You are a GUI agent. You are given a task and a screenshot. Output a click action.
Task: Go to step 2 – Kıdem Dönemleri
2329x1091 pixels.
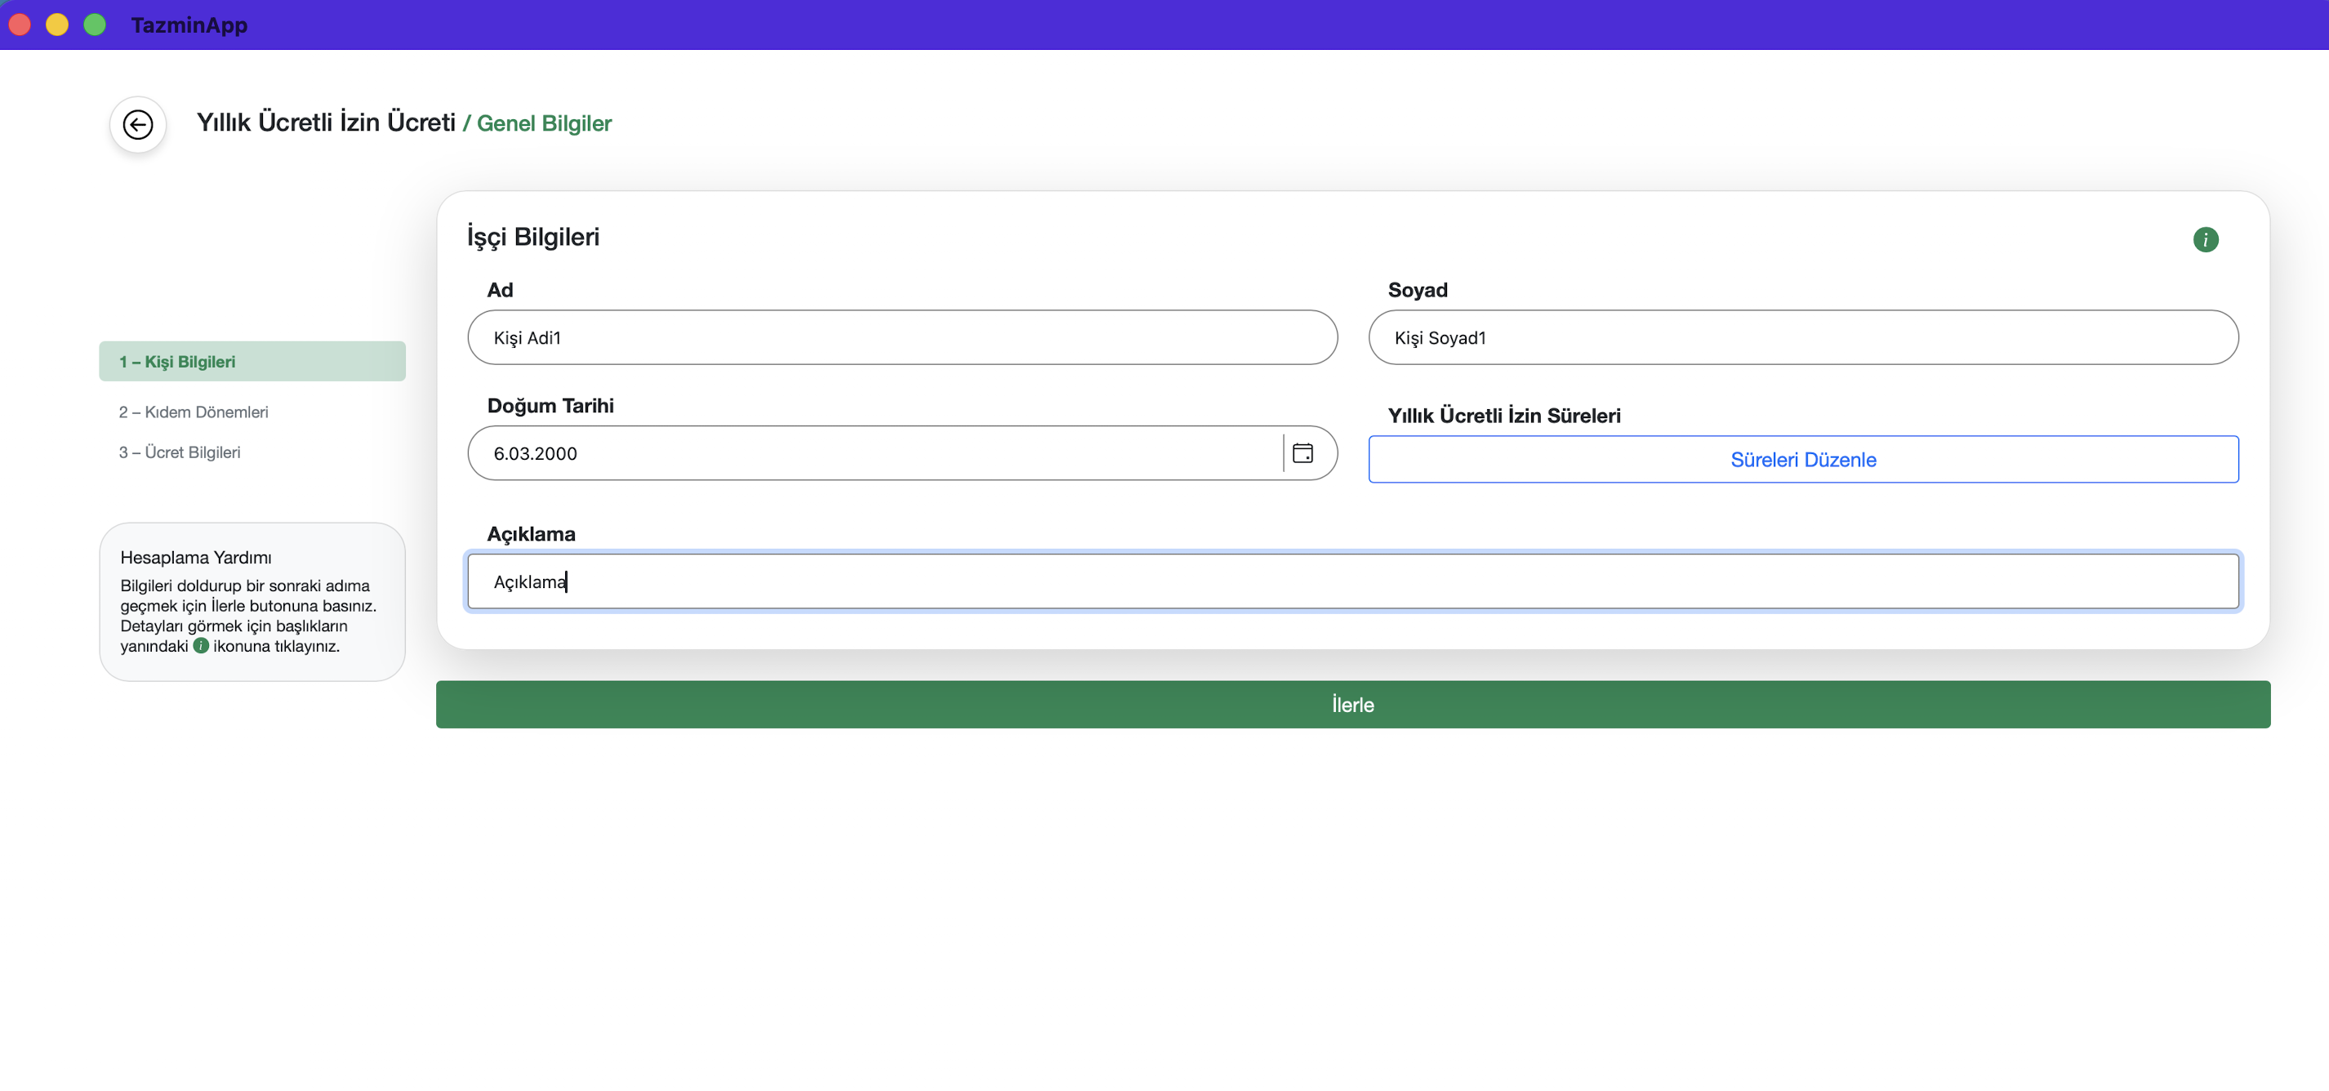pos(194,412)
